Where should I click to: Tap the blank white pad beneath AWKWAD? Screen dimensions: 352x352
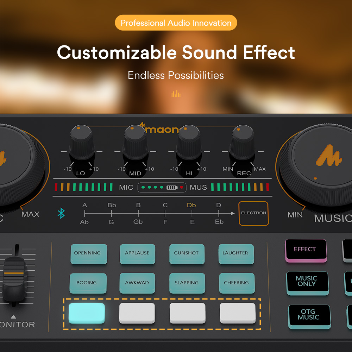point(137,313)
